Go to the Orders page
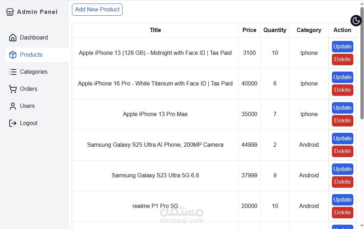 (28, 89)
